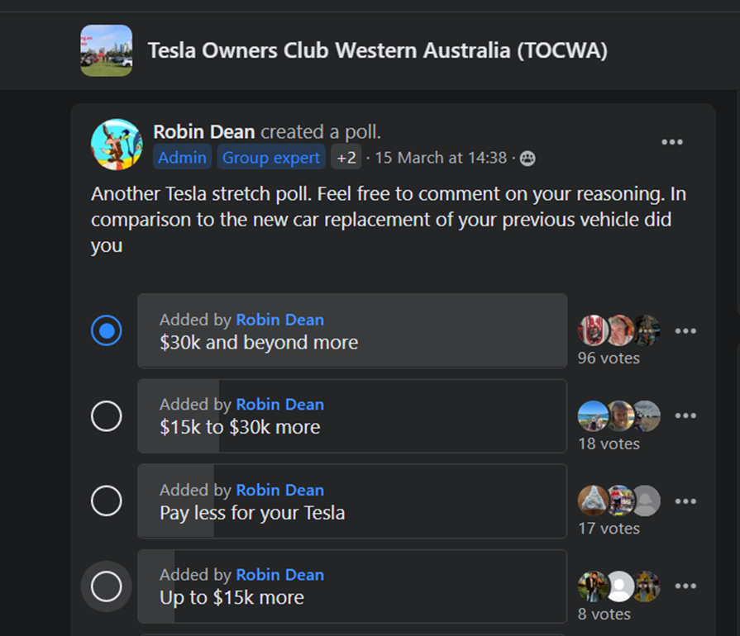Viewport: 740px width, 636px height.
Task: Open Tesla Owners Club Western Australia group title
Action: pos(378,50)
